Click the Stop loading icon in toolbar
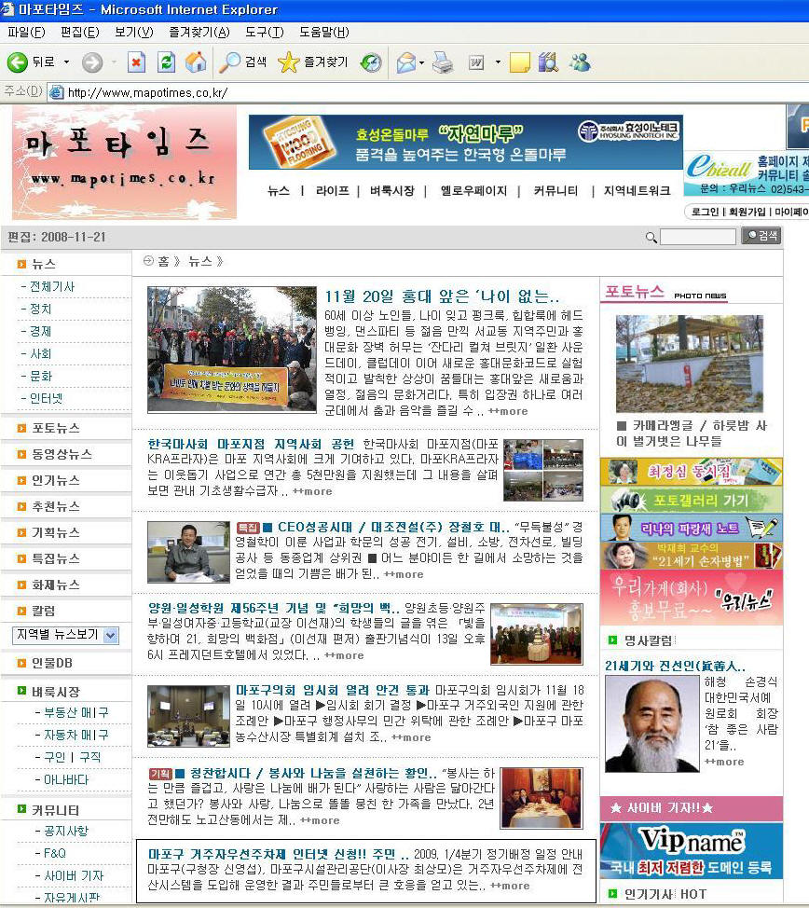 pos(137,62)
